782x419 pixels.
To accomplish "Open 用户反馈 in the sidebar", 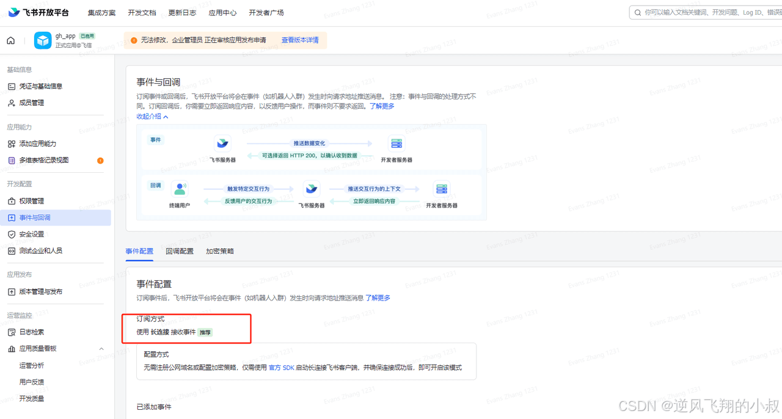I will click(x=32, y=382).
